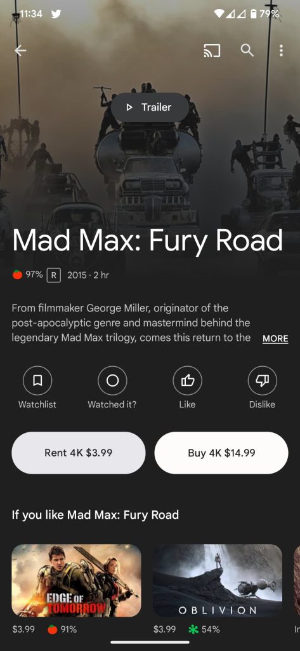The image size is (300, 651).
Task: Open search with the magnifier icon
Action: [x=247, y=51]
